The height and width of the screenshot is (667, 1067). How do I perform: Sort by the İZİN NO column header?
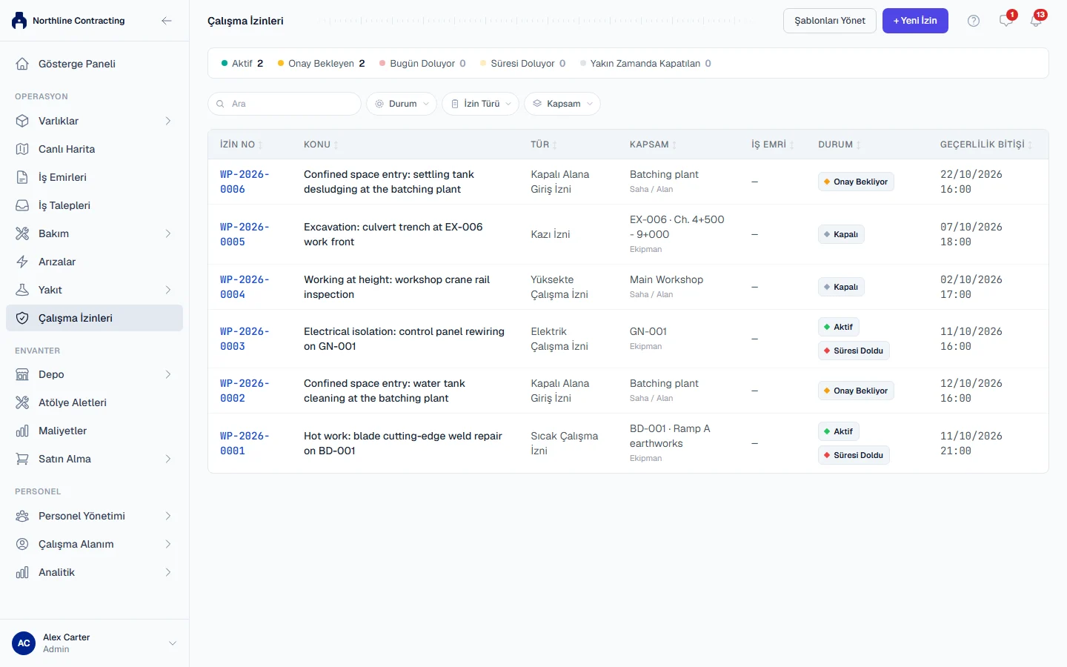click(x=241, y=145)
